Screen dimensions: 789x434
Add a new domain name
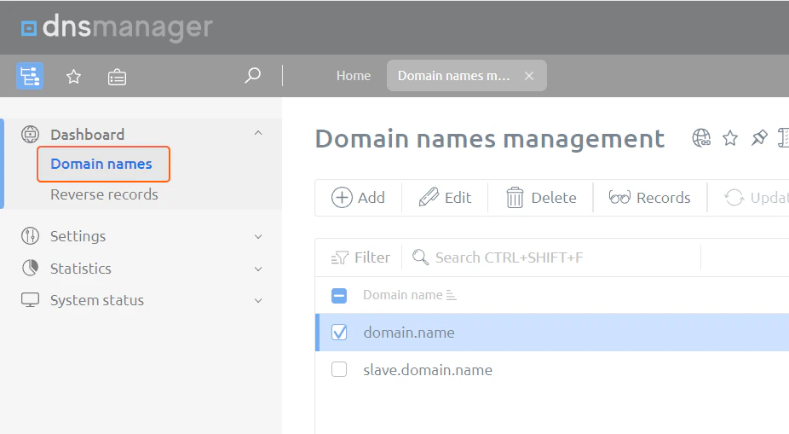coord(358,197)
